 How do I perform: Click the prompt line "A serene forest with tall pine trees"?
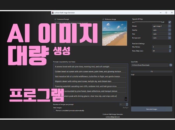(82, 67)
